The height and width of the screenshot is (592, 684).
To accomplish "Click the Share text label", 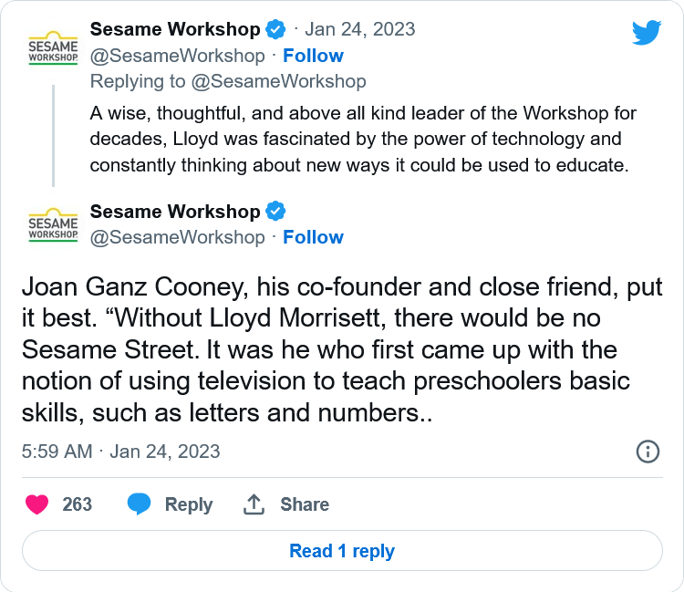I will tap(305, 504).
